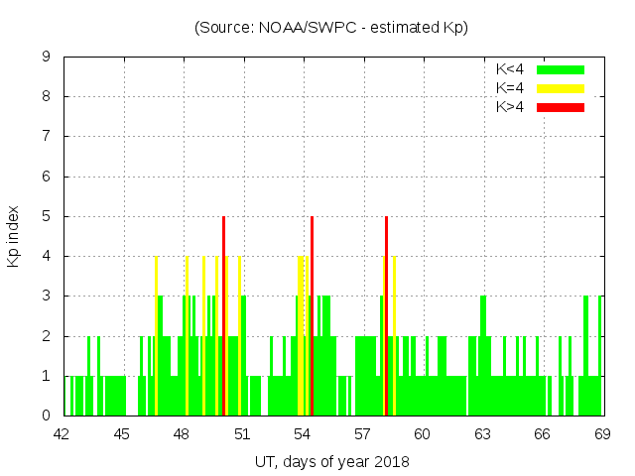Click the x-axis tick label 42
The image size is (635, 476).
coord(62,433)
